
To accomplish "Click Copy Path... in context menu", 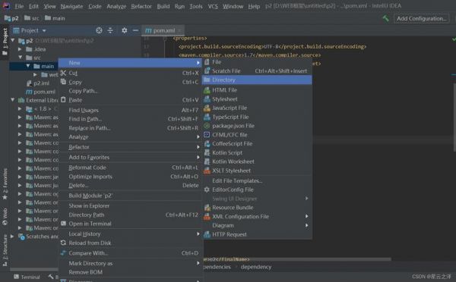I will click(x=130, y=91).
